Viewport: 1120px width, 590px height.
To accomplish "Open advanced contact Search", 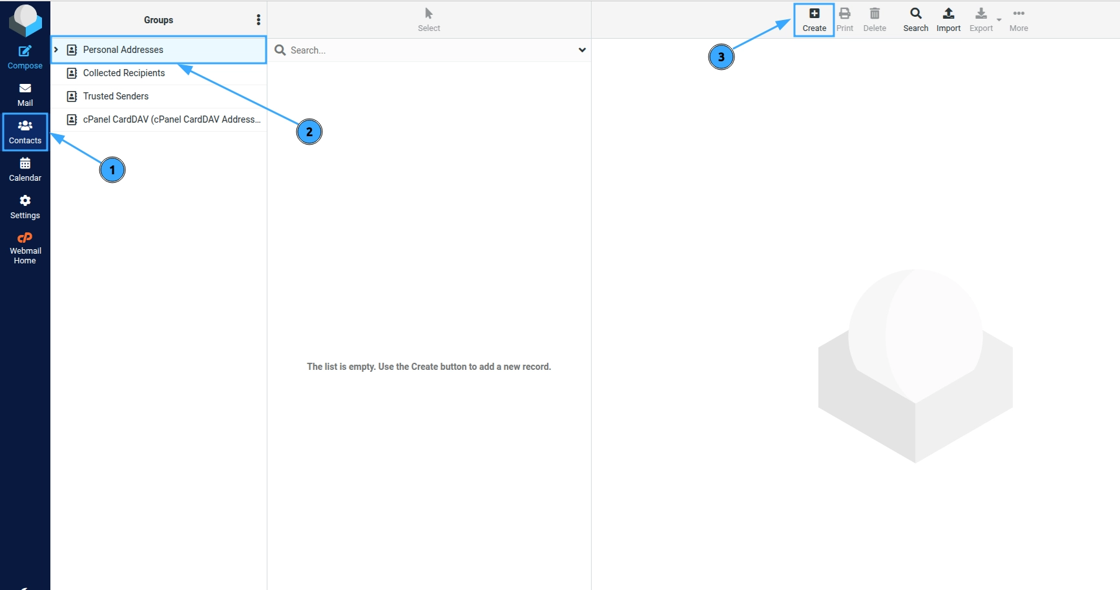I will point(916,20).
